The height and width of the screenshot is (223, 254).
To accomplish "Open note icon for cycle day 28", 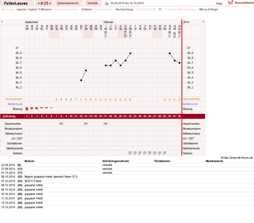I will click(x=159, y=153).
